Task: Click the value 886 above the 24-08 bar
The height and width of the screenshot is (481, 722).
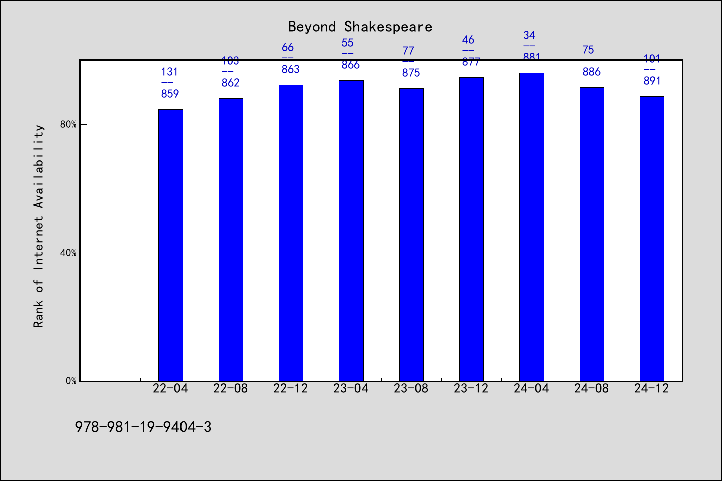Action: pyautogui.click(x=592, y=72)
